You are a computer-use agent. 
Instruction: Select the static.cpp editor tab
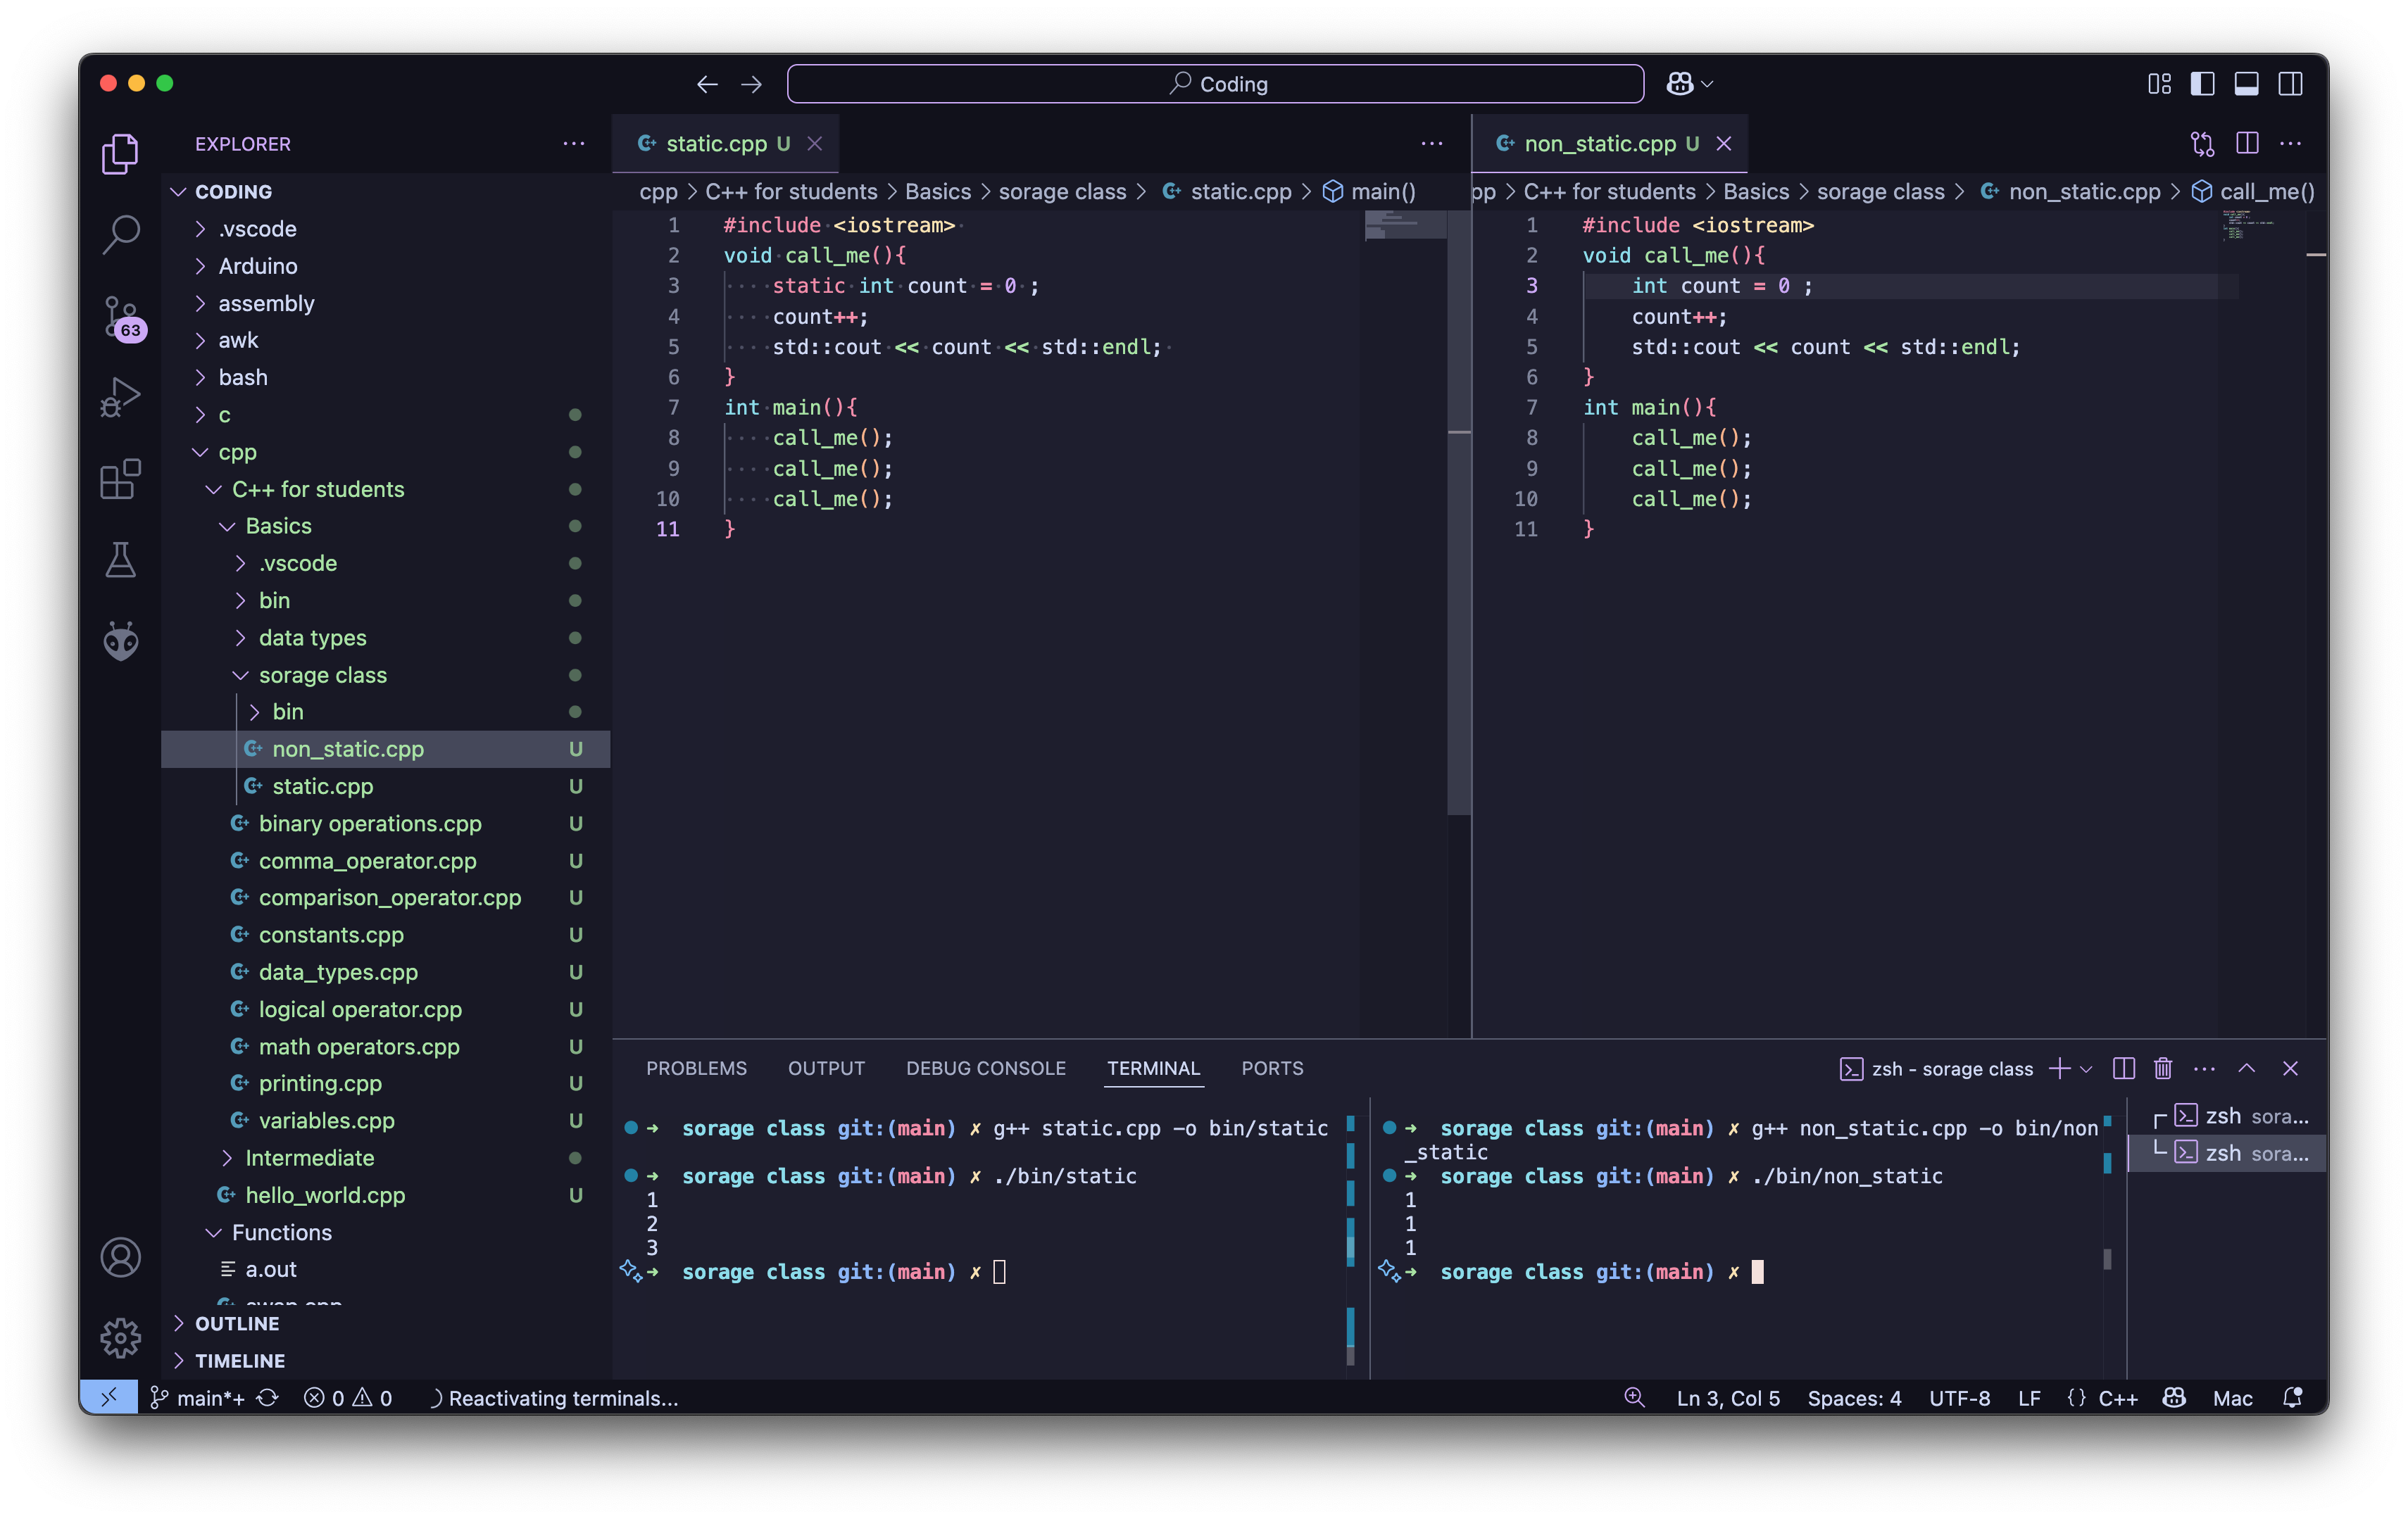coord(716,144)
